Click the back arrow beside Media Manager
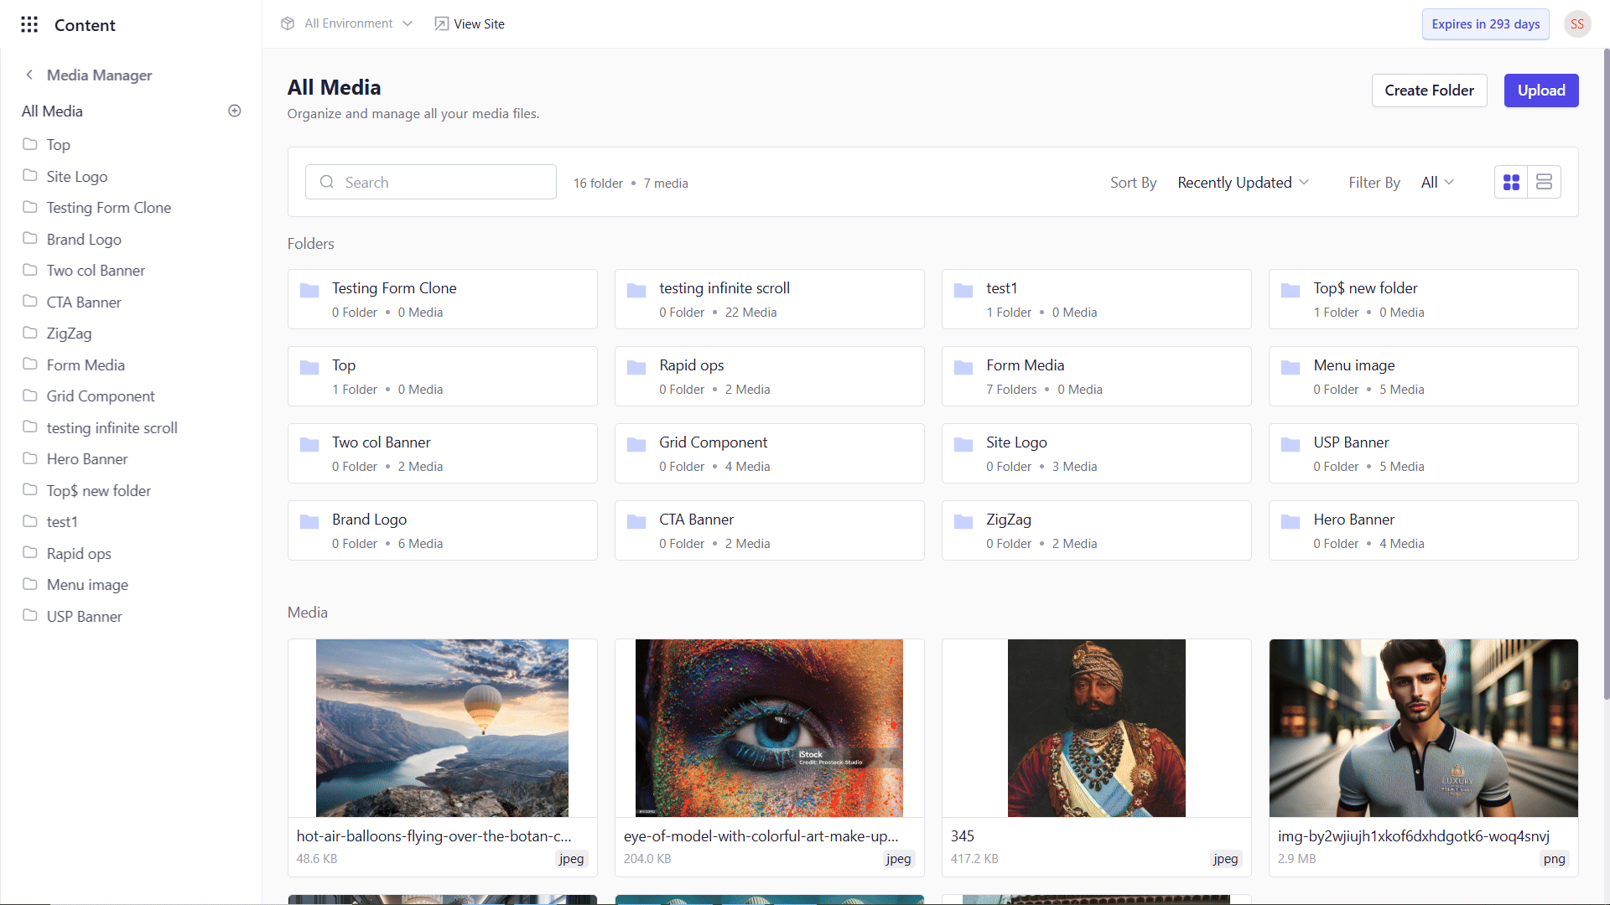Image resolution: width=1610 pixels, height=905 pixels. pyautogui.click(x=29, y=75)
